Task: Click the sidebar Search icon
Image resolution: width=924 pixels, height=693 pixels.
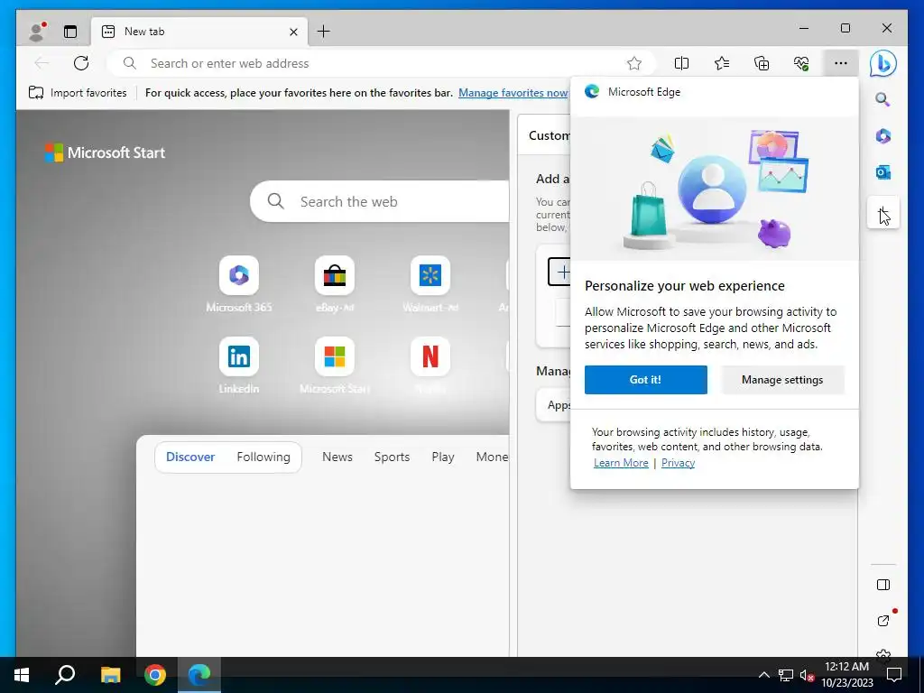Action: pos(882,99)
